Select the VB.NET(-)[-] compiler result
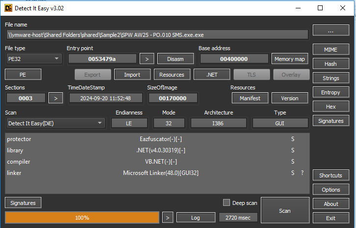 pos(161,162)
